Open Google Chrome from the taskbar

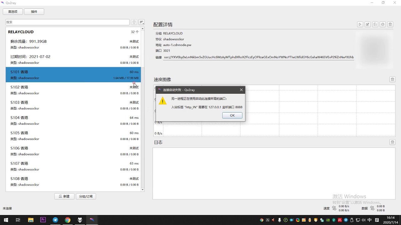click(x=68, y=220)
